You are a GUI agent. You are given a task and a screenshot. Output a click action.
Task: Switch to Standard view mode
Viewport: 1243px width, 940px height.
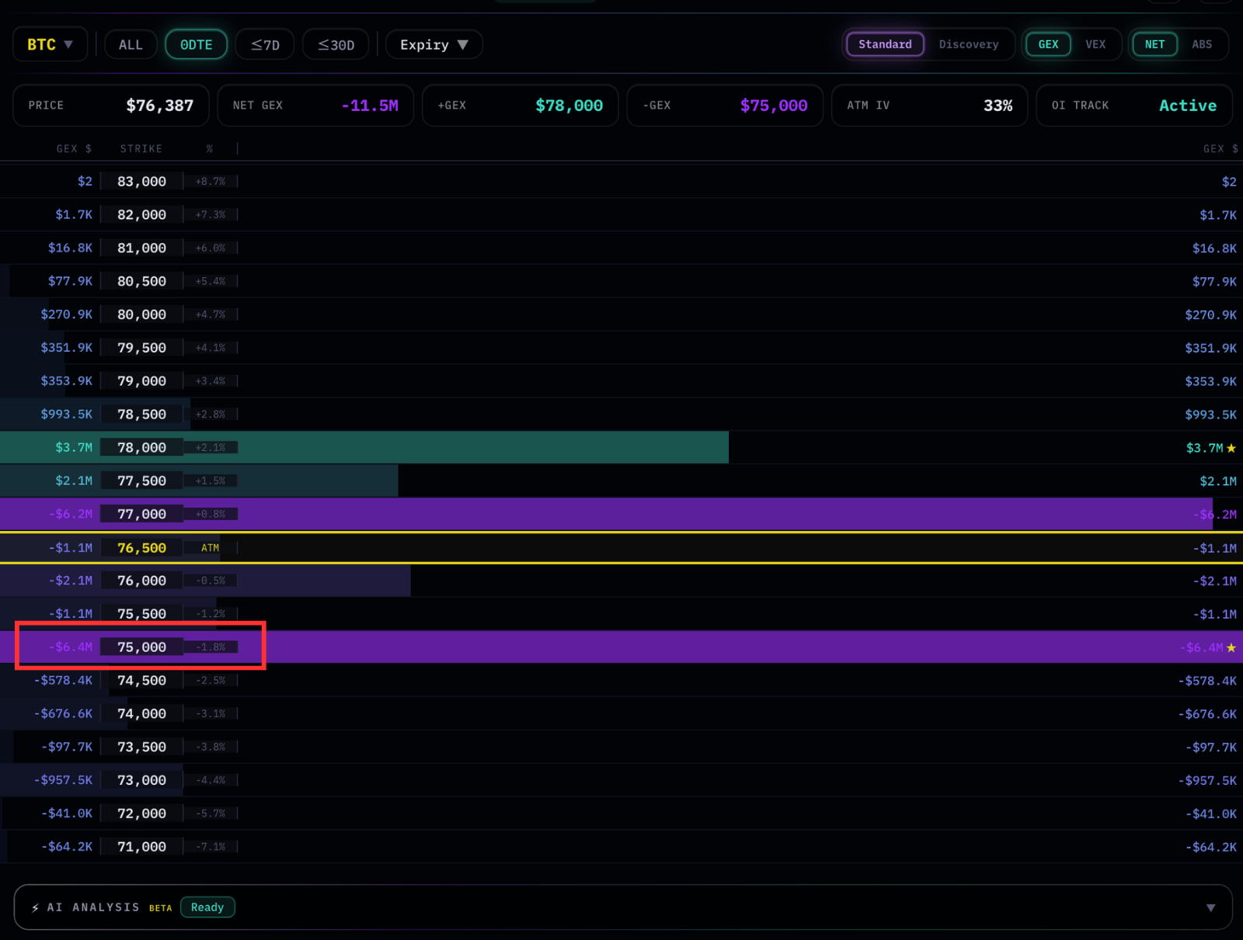point(885,44)
